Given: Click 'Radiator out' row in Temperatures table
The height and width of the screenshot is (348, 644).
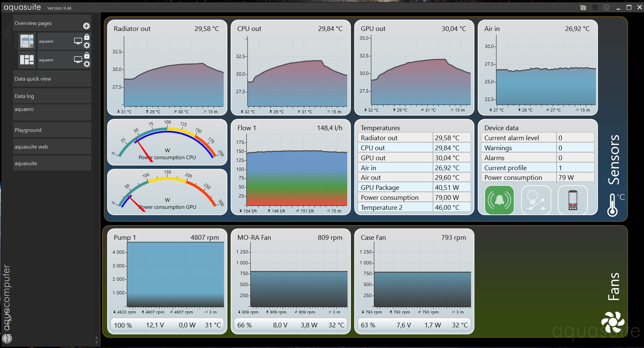Looking at the screenshot, I should 414,138.
